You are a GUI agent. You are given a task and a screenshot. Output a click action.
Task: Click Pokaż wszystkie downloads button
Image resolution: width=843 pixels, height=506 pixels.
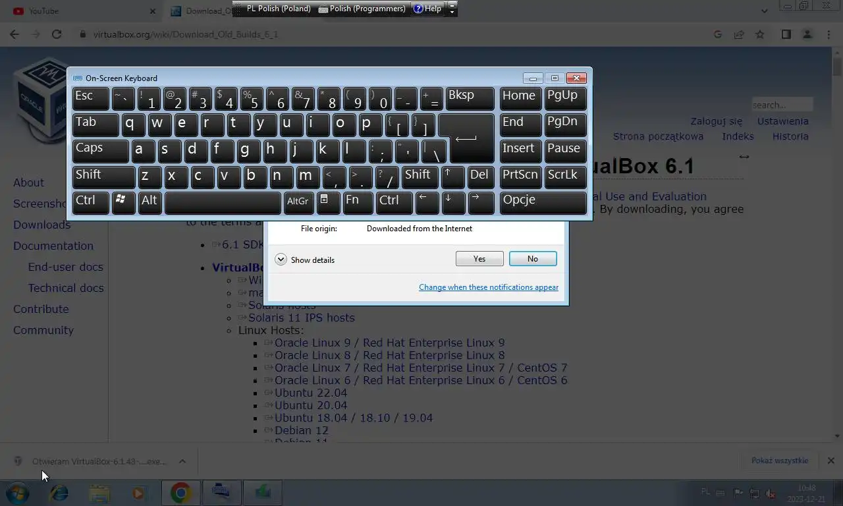(x=780, y=461)
